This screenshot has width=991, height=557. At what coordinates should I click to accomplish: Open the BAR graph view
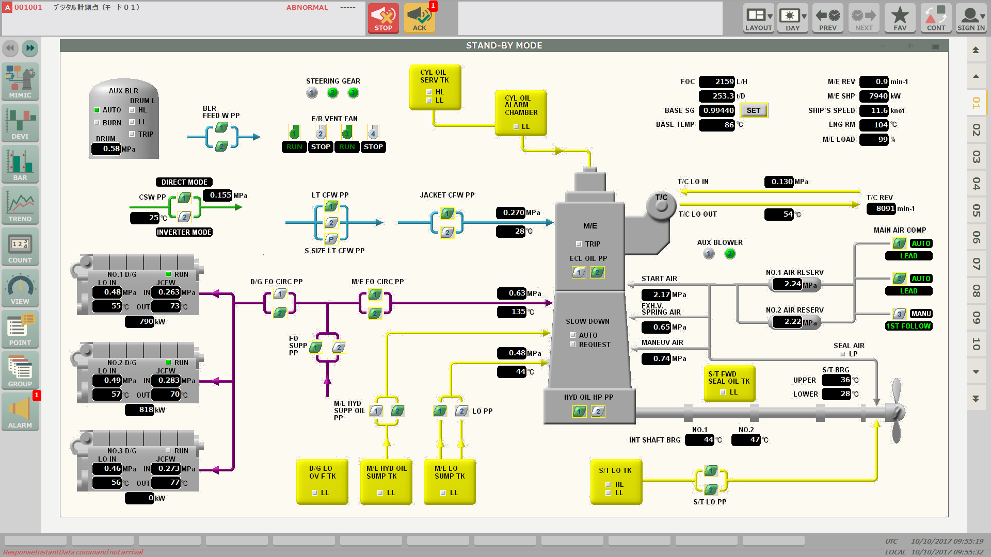coord(20,164)
